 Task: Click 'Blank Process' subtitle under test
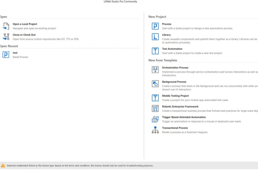coord(20,57)
